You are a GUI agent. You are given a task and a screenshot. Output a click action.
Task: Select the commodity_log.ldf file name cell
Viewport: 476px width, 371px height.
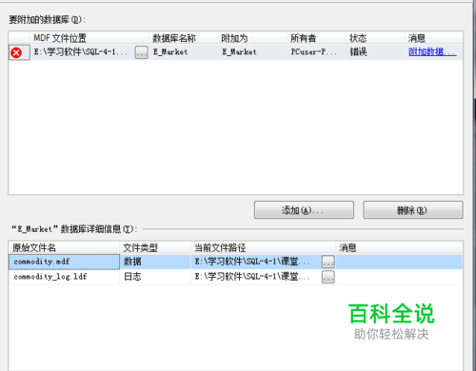pos(64,277)
